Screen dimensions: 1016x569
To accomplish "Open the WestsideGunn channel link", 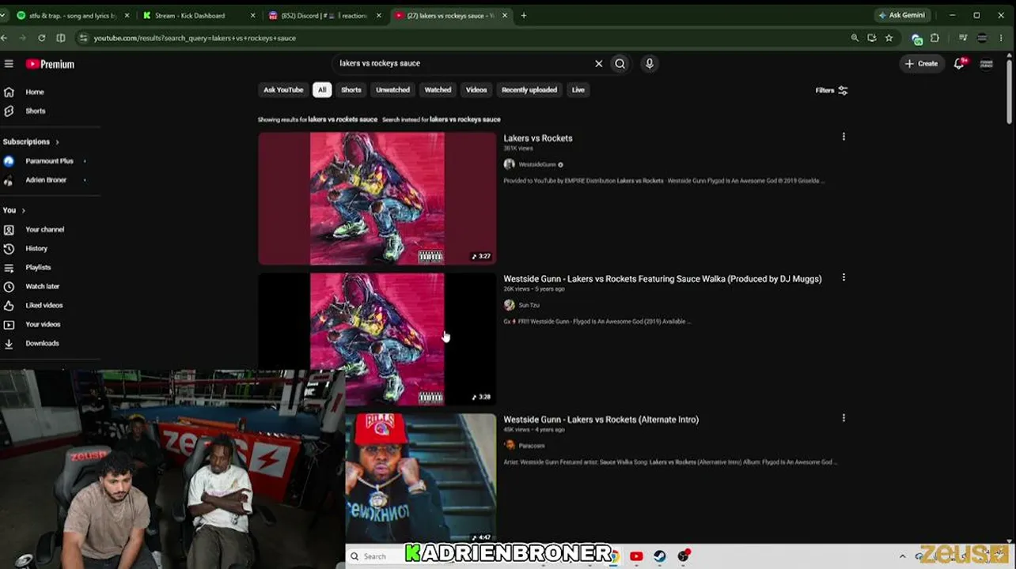I will pos(537,164).
